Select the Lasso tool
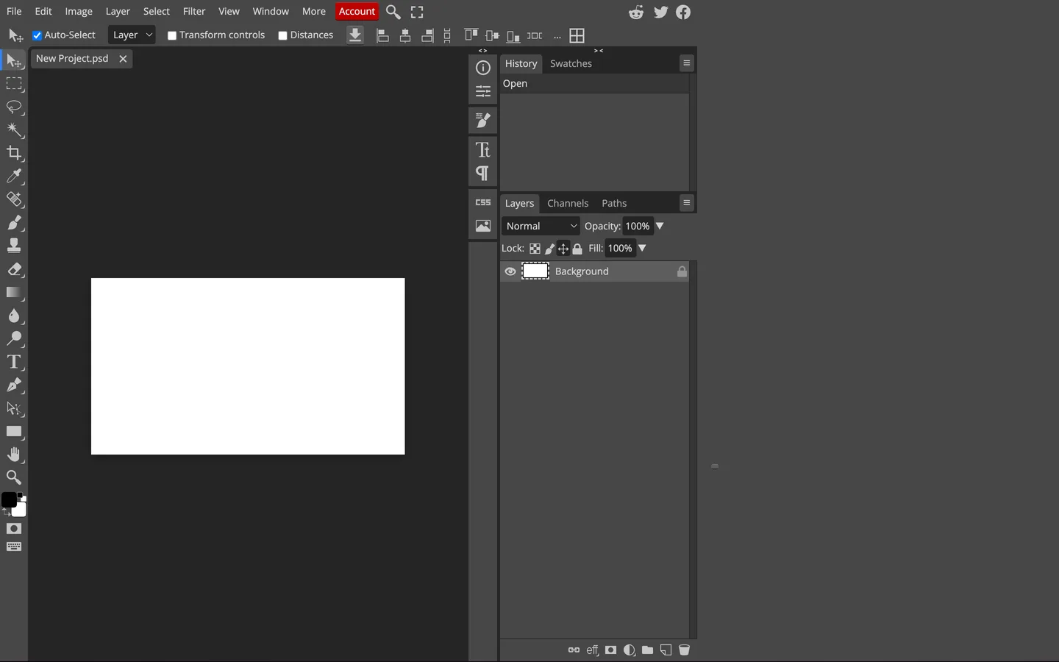The image size is (1059, 662). (14, 107)
